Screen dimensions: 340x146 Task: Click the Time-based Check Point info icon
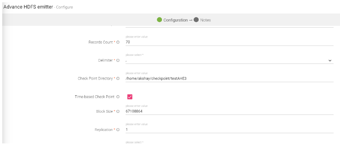tap(118, 97)
